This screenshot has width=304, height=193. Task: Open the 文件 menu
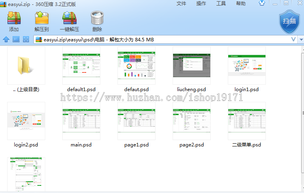181,4
